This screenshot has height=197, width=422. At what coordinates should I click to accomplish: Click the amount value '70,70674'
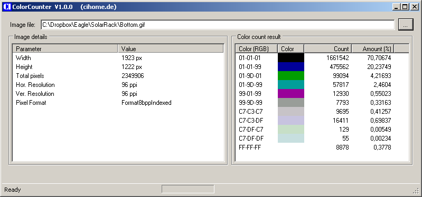pyautogui.click(x=379, y=58)
